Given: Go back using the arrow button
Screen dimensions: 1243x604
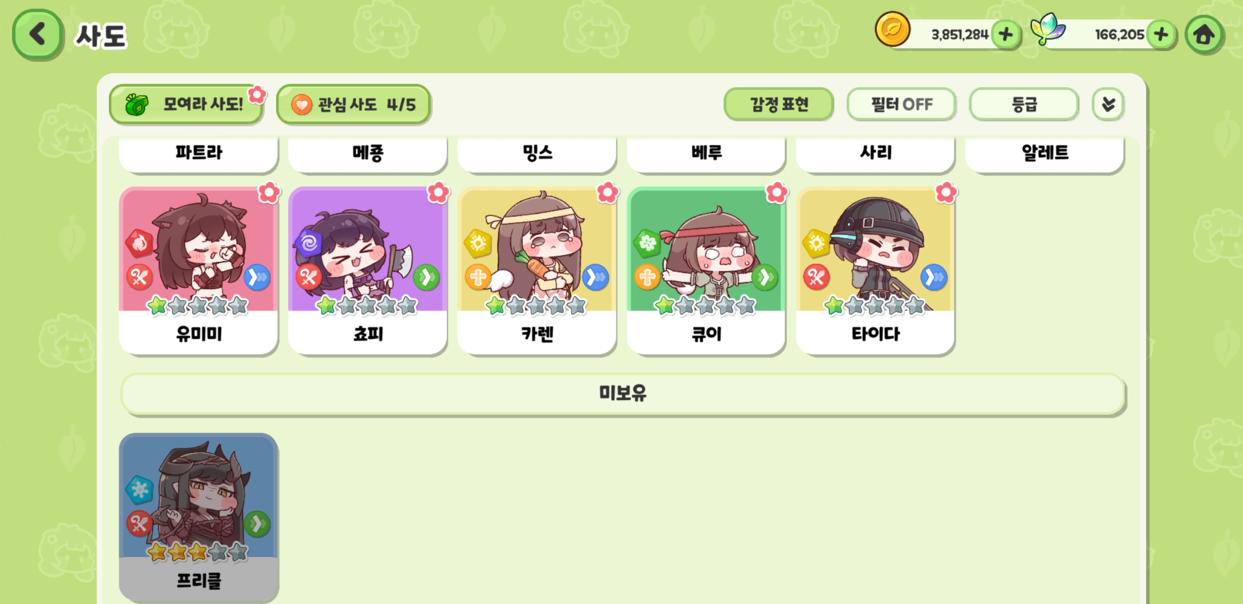Looking at the screenshot, I should [38, 34].
